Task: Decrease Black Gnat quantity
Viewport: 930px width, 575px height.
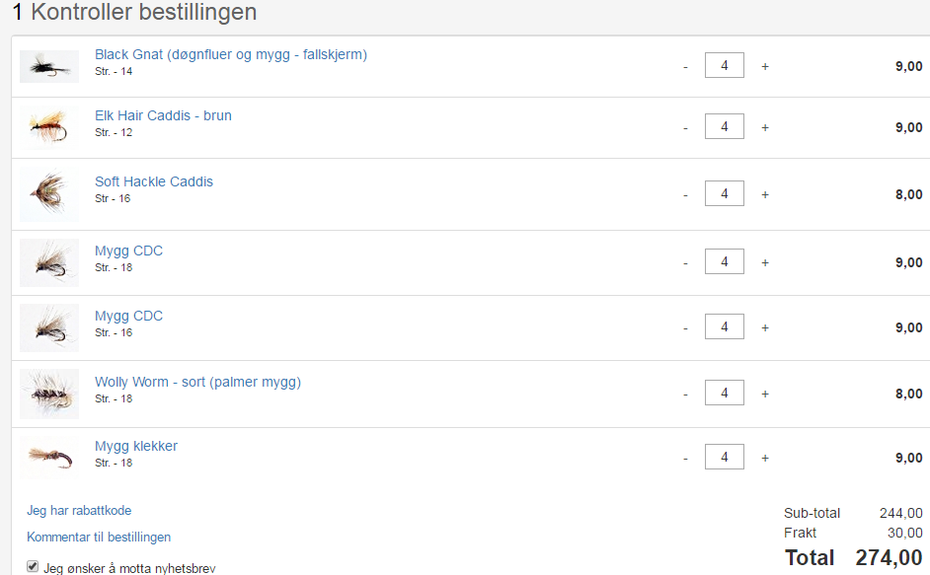Action: (685, 66)
